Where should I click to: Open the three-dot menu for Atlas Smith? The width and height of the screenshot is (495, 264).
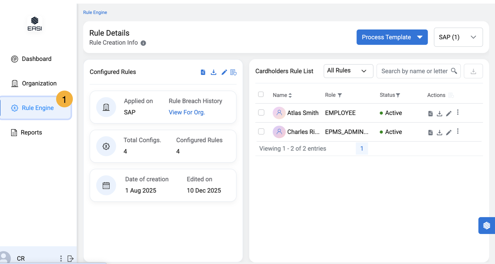[x=458, y=112]
